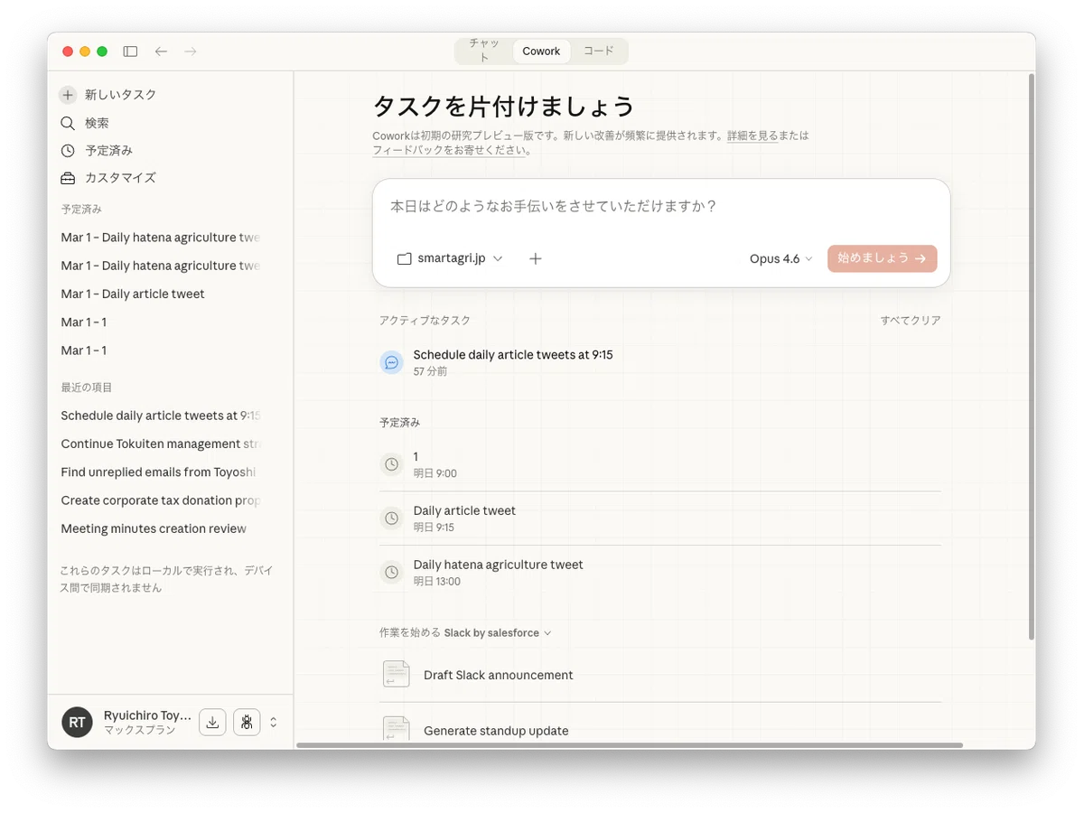Click the RT avatar circle
The image size is (1084, 813).
[x=77, y=722]
